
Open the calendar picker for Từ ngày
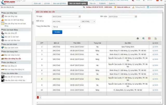coord(80,16)
